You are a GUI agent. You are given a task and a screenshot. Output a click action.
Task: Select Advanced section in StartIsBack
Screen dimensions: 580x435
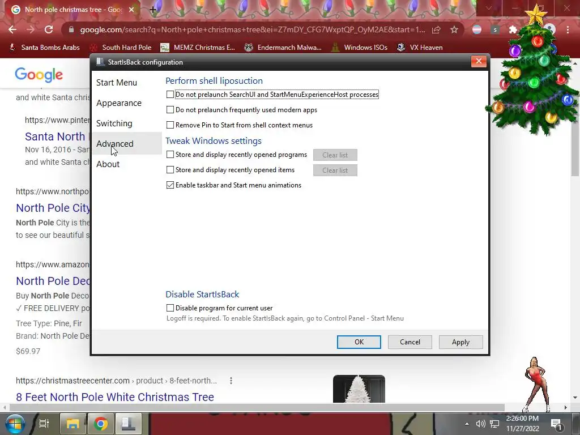coord(126,143)
